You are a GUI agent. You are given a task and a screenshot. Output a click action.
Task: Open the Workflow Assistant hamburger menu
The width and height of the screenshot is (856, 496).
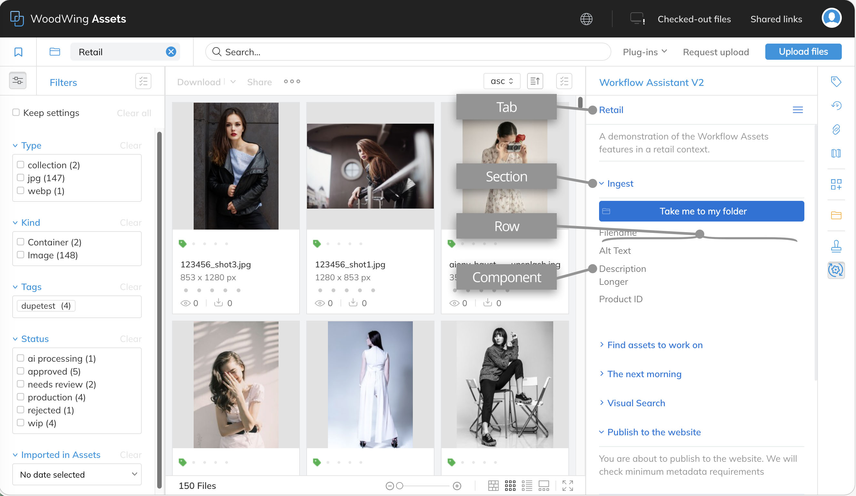(x=798, y=110)
